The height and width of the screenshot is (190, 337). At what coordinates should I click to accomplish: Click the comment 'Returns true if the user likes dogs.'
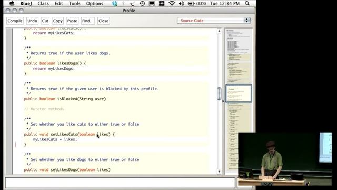click(70, 53)
